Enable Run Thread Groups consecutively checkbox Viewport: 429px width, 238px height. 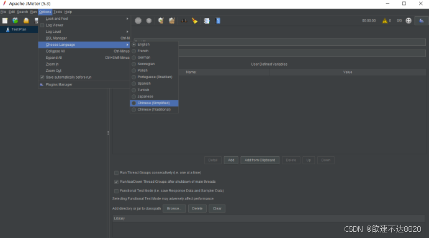click(116, 173)
